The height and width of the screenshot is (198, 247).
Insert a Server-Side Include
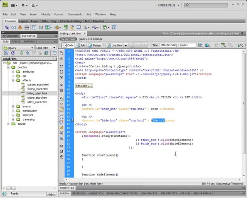pyautogui.click(x=72, y=28)
